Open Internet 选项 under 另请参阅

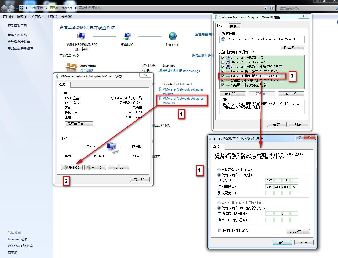(17, 239)
